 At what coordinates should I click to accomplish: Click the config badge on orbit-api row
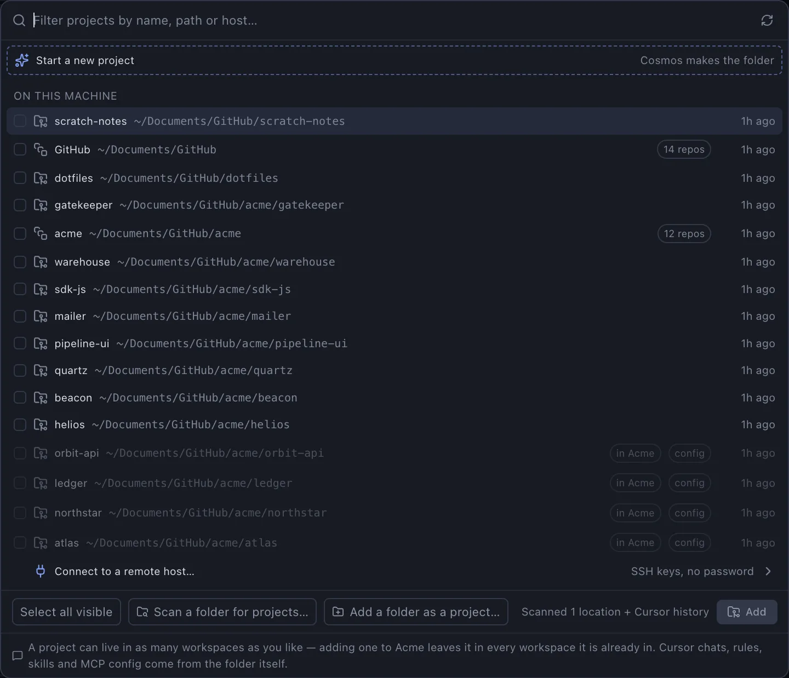pyautogui.click(x=689, y=453)
